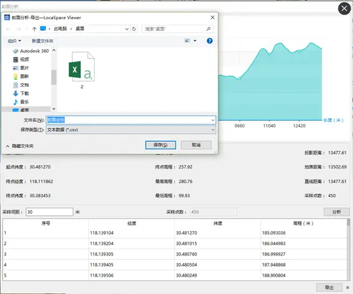Image resolution: width=353 pixels, height=294 pixels.
Task: Open the 保存类型 file type dropdown
Action: (131, 130)
